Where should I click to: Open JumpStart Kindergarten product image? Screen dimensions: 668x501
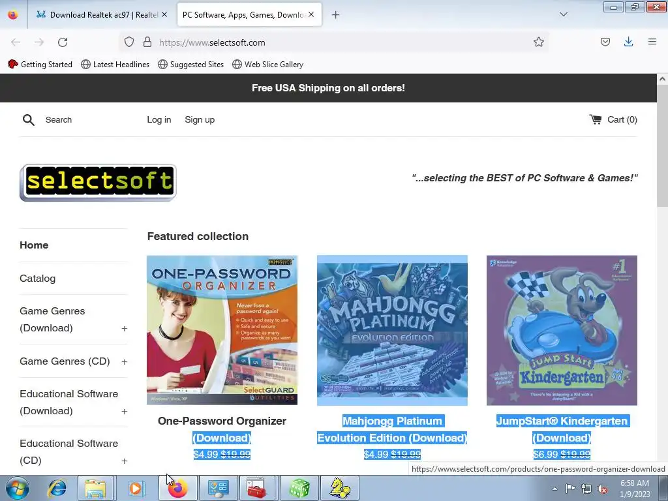point(562,330)
